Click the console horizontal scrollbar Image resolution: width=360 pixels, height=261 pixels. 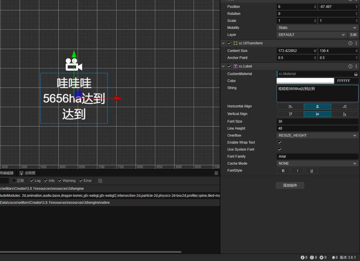tap(91, 252)
